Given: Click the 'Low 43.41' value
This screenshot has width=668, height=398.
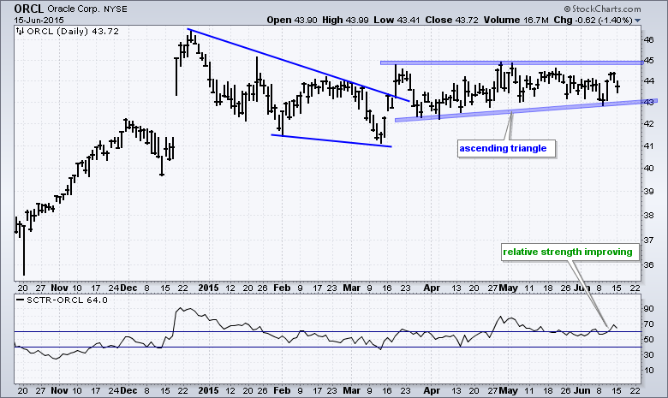Looking at the screenshot, I should pos(397,20).
